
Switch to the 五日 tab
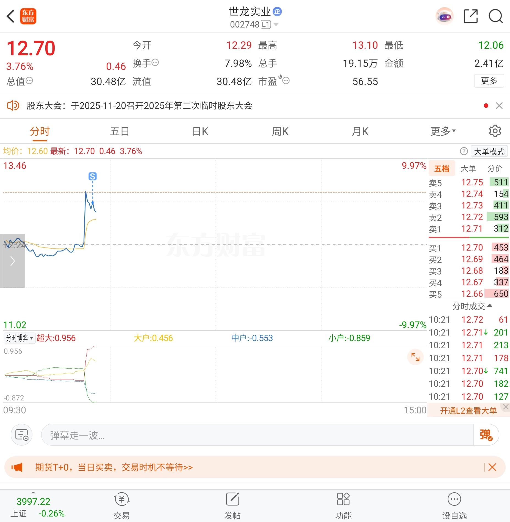pyautogui.click(x=120, y=131)
